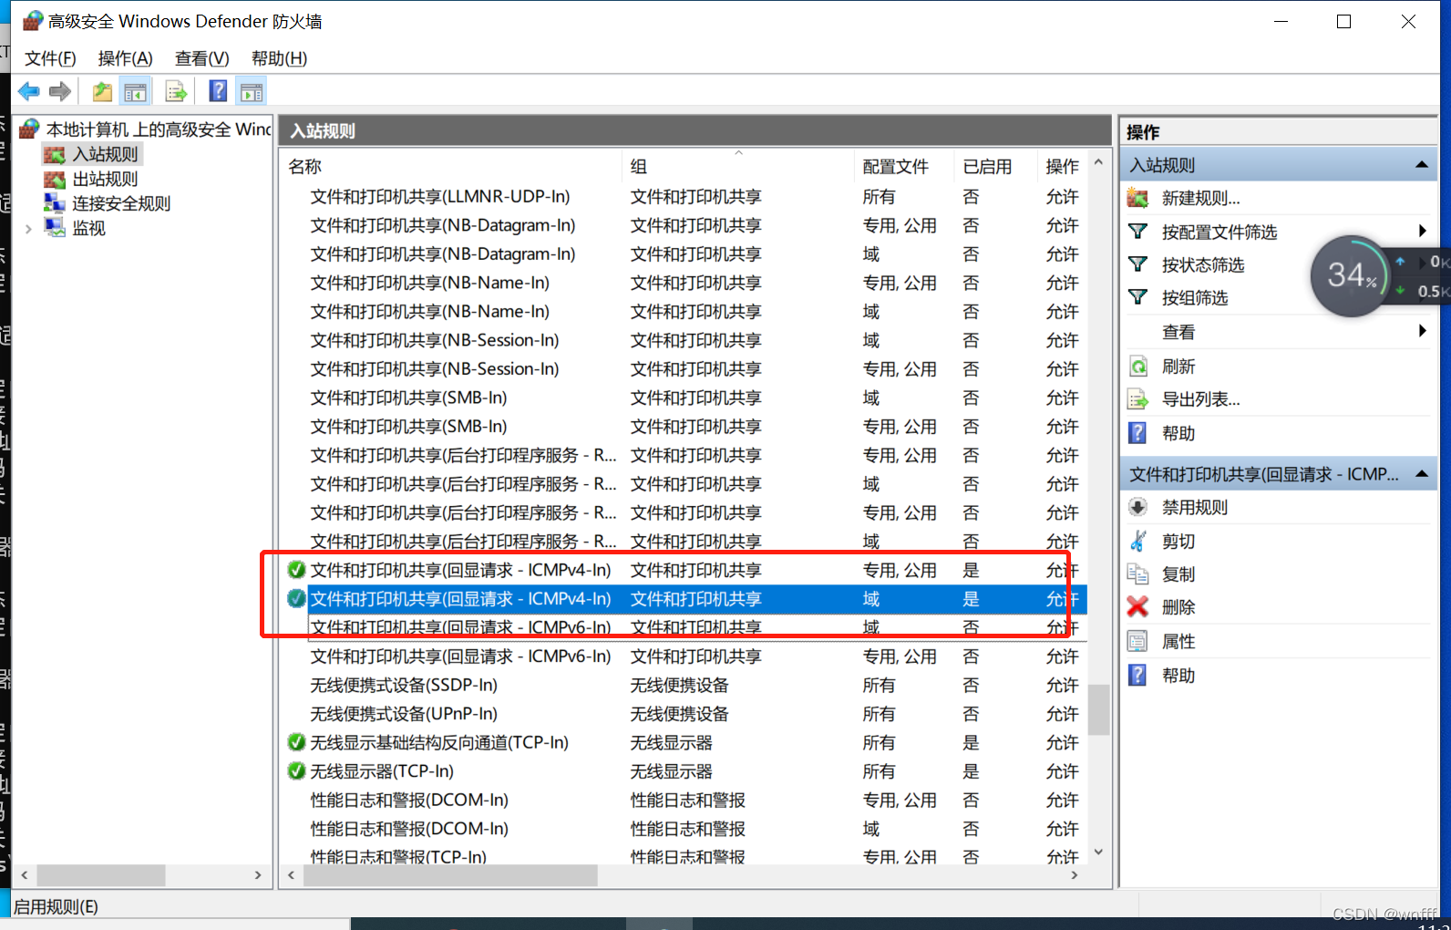Click the export list toolbar icon
1451x930 pixels.
(x=176, y=91)
